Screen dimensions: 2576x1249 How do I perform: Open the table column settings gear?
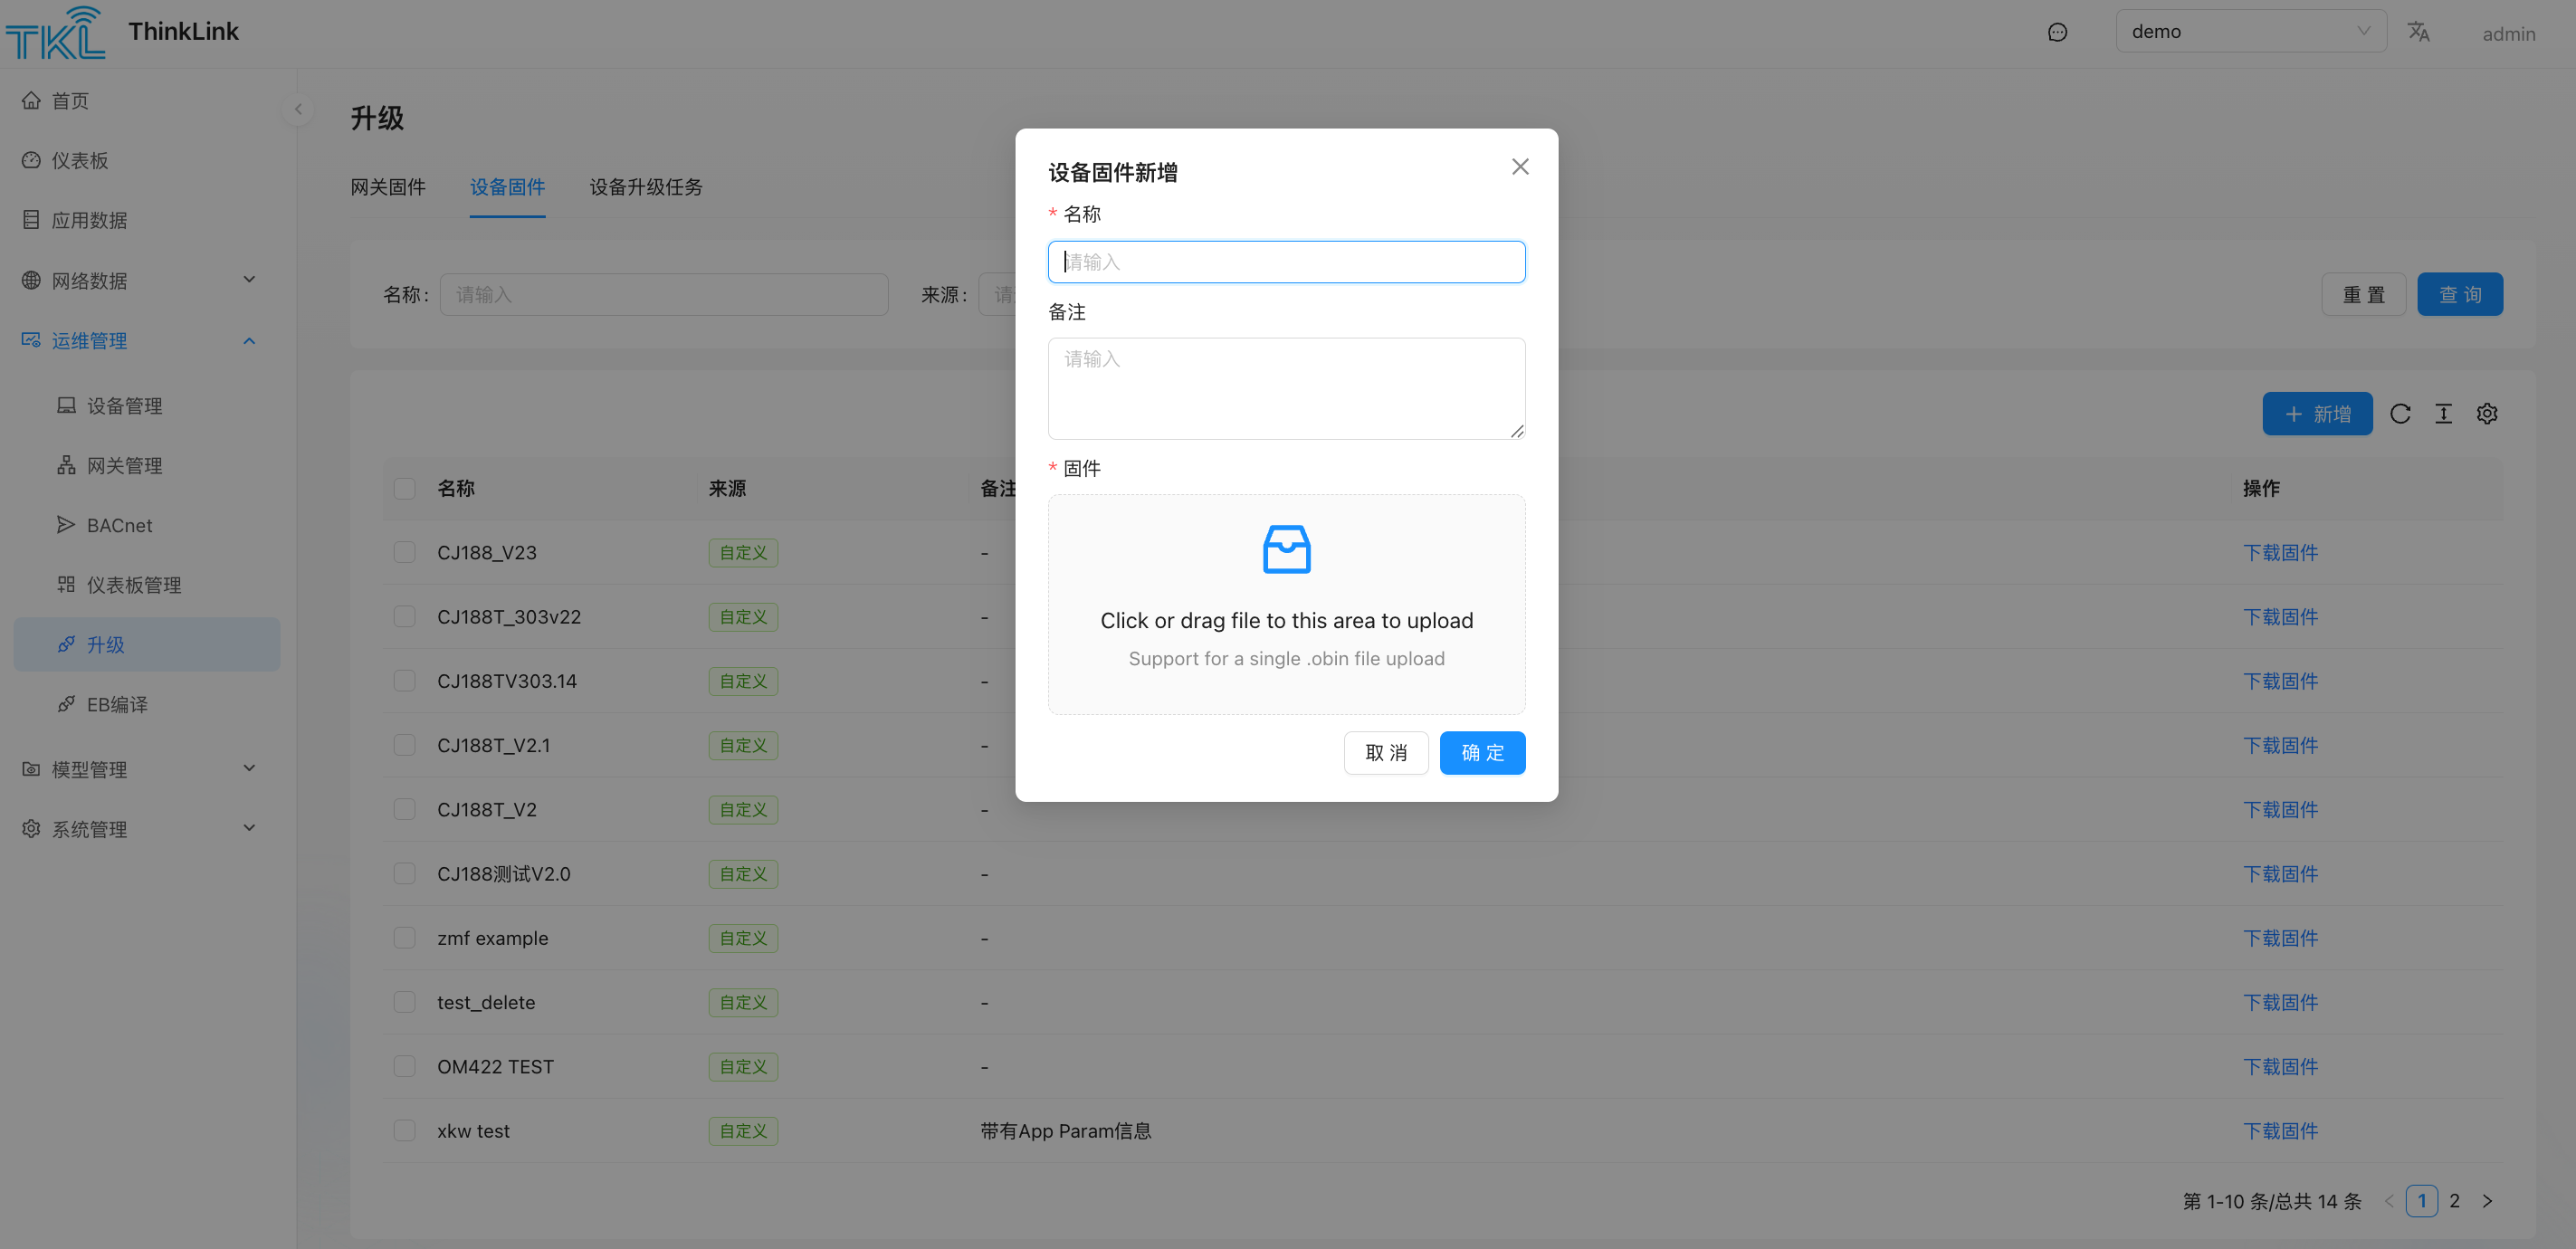coord(2487,414)
